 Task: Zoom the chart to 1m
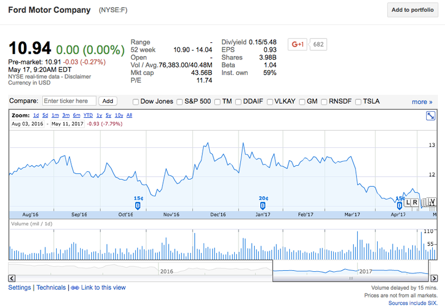pyautogui.click(x=55, y=115)
